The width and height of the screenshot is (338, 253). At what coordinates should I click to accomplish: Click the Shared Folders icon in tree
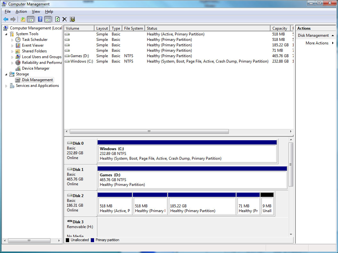click(18, 51)
